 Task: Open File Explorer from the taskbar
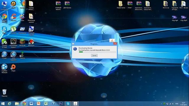(x=17, y=104)
